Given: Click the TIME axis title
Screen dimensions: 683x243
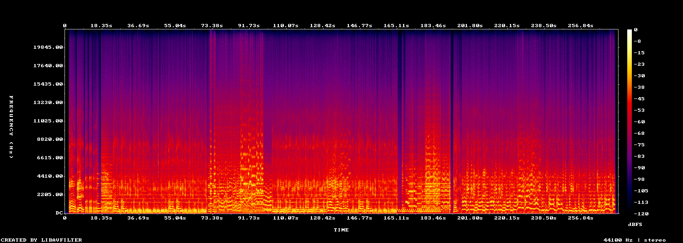Looking at the screenshot, I should pyautogui.click(x=341, y=230).
